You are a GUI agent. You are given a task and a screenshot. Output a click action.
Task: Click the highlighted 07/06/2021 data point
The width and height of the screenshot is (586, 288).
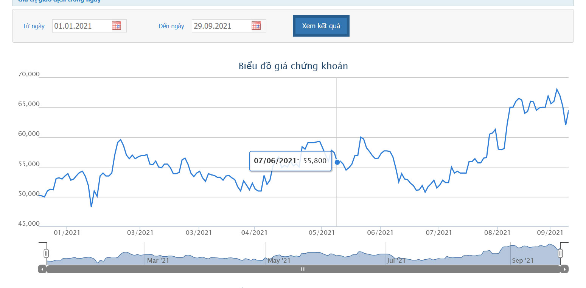[x=337, y=162]
